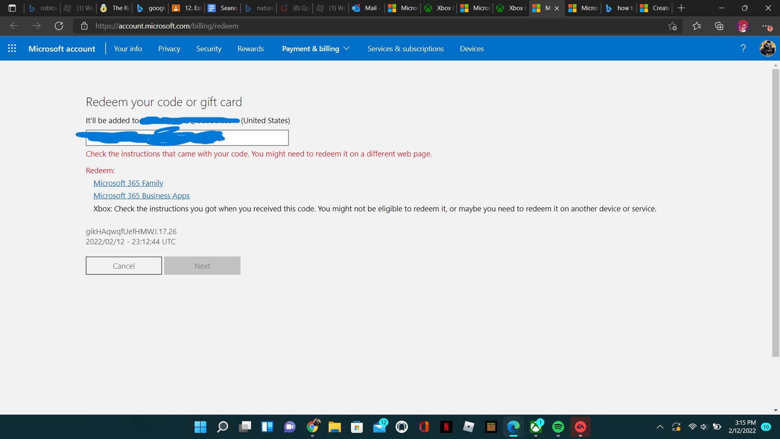
Task: Open Rewards page
Action: pyautogui.click(x=251, y=48)
